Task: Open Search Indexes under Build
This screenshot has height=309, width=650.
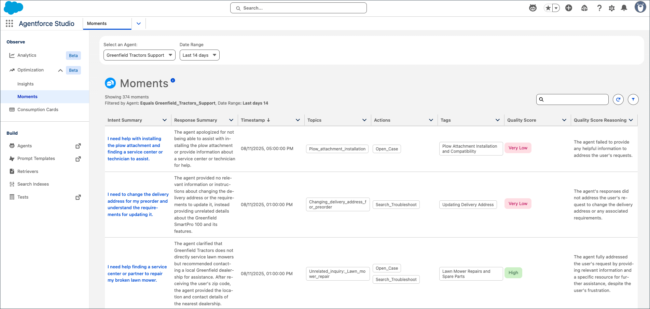Action: point(33,184)
